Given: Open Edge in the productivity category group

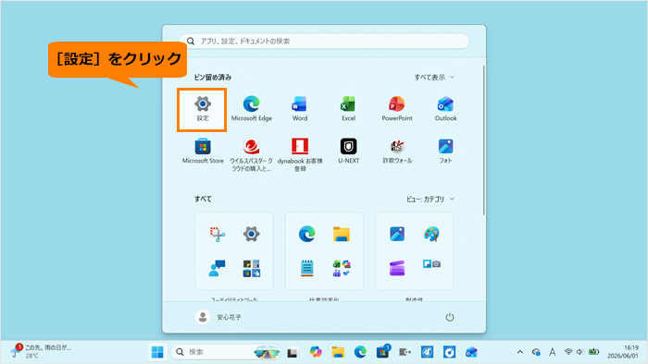Looking at the screenshot, I should coord(307,234).
